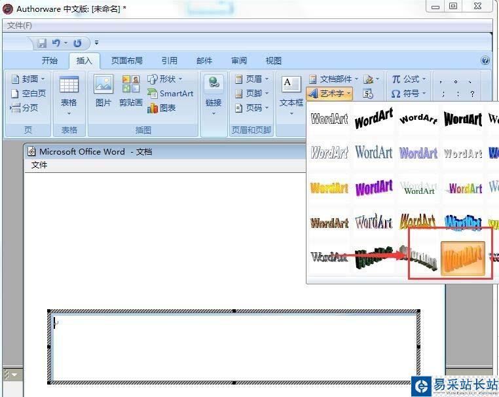Viewport: 499px width, 397px height.
Task: Open the 符号 symbol dropdown
Action: tap(409, 94)
